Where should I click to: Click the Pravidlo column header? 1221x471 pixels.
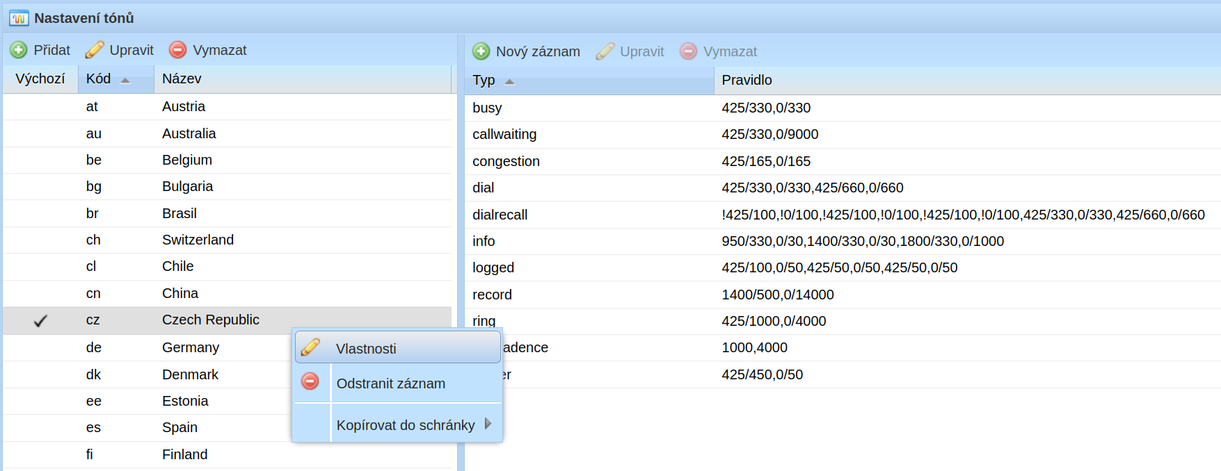[967, 81]
